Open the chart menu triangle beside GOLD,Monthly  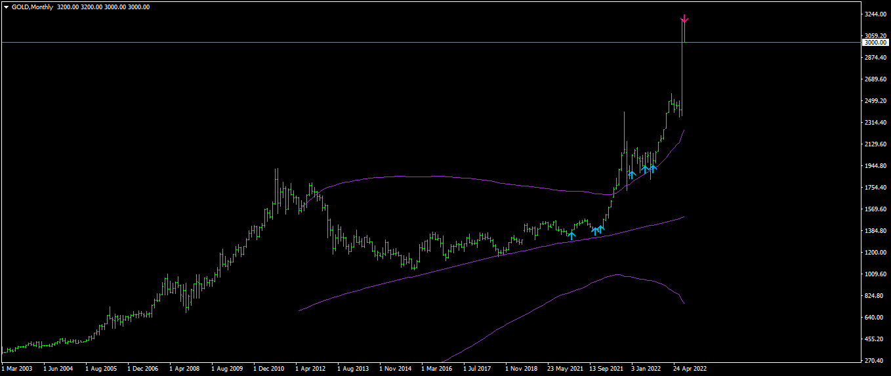6,7
